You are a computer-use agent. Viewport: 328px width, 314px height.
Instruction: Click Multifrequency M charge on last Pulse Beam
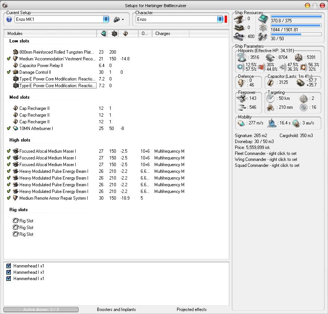pos(169,191)
